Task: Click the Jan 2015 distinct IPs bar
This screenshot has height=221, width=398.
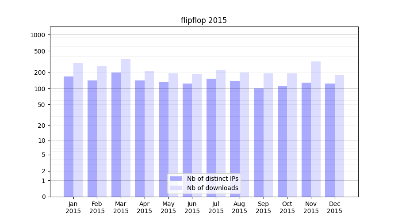Action: point(69,136)
